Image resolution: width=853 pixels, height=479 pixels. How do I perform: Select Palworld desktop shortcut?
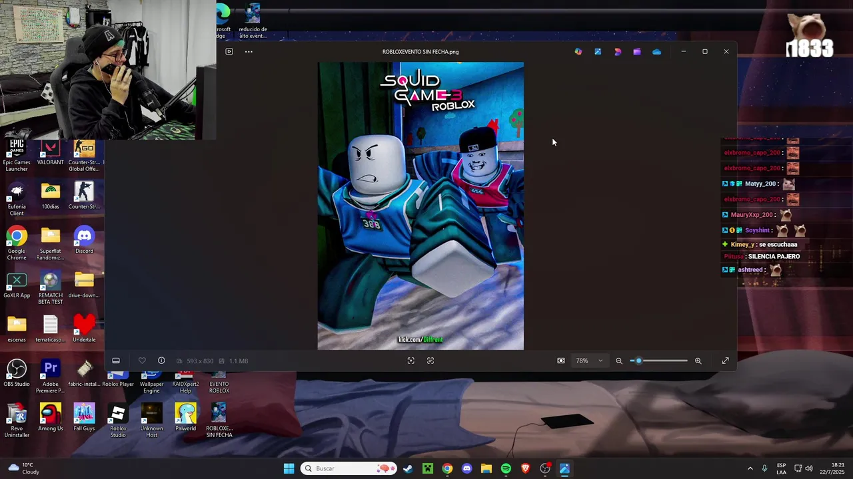pos(185,418)
